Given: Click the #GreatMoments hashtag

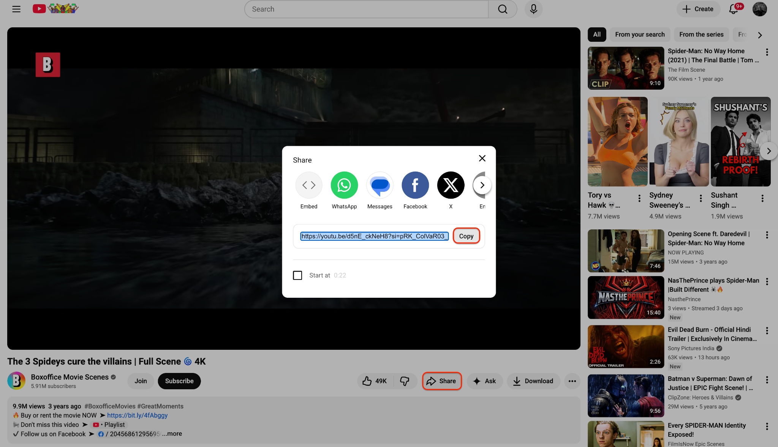Looking at the screenshot, I should 160,406.
